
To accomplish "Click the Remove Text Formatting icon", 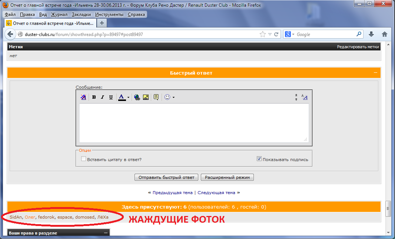I will 83,97.
